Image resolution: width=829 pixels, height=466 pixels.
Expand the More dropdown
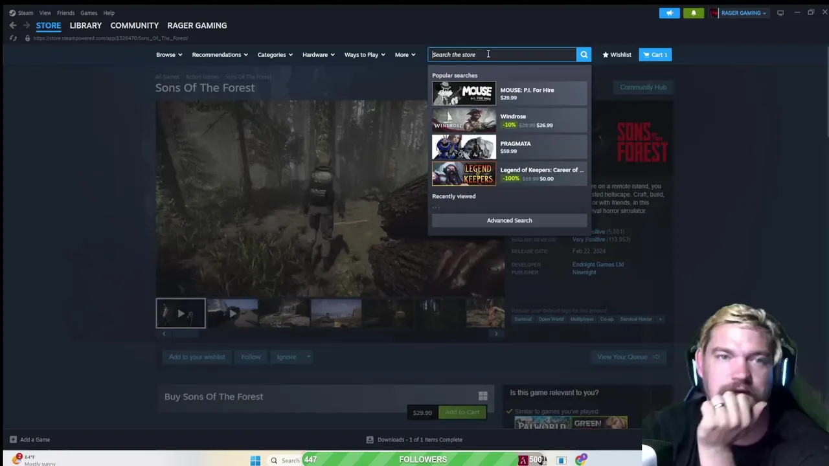[x=405, y=54]
